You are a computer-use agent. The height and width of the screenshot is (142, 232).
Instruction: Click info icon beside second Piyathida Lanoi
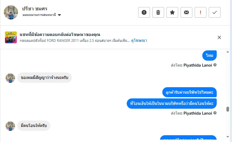tap(215, 113)
